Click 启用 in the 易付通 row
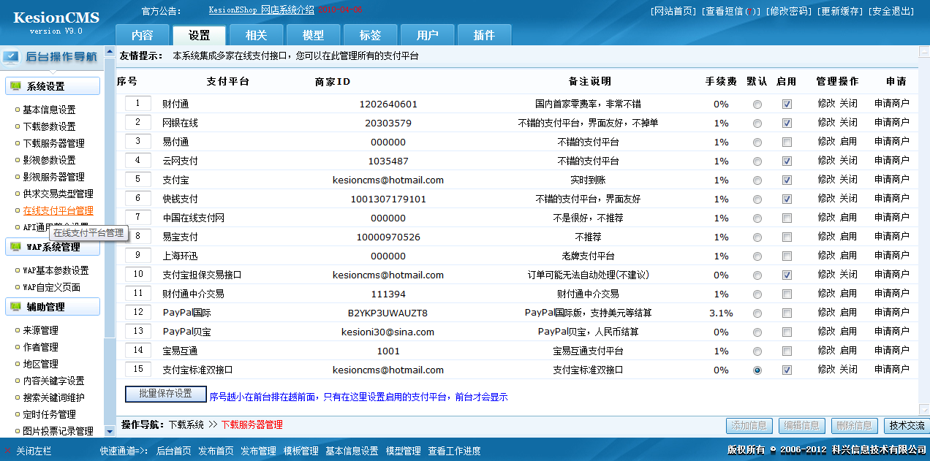The width and height of the screenshot is (930, 461). click(x=848, y=142)
